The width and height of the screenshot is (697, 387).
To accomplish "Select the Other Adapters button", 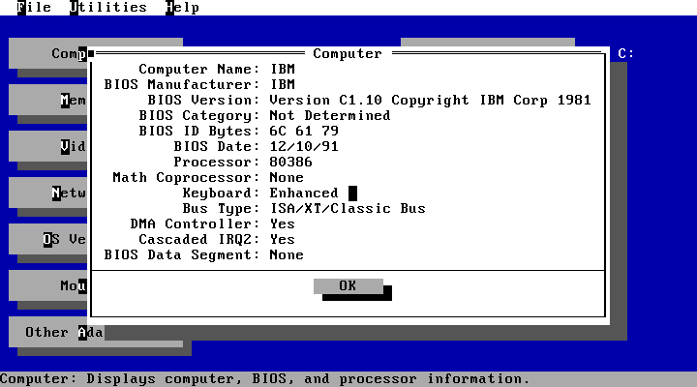I will (56, 332).
